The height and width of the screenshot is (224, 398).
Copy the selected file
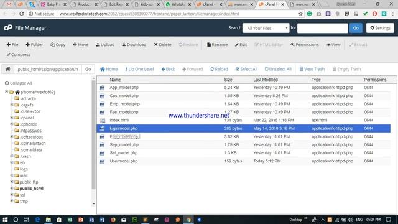coord(58,44)
